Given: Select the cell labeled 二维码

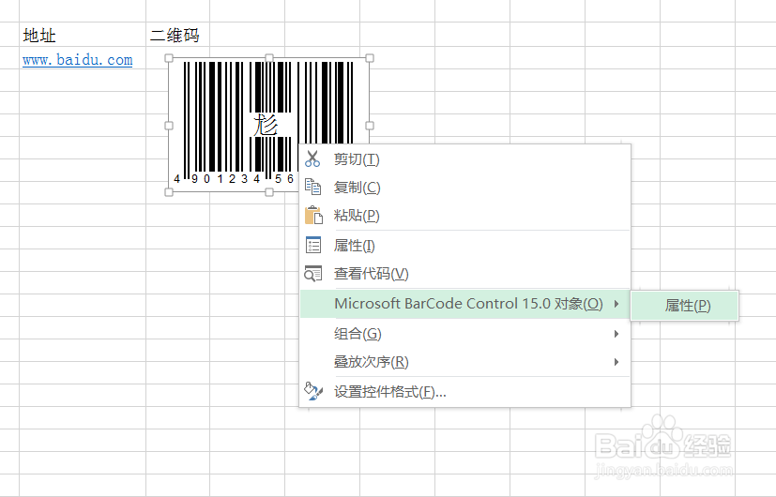Looking at the screenshot, I should click(x=177, y=35).
